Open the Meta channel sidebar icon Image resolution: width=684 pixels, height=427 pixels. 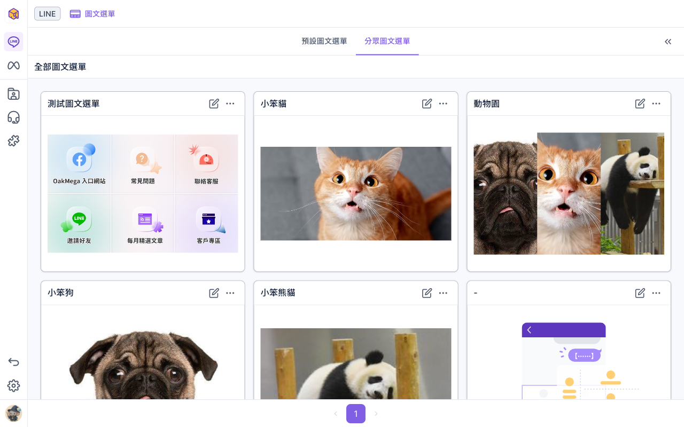point(13,66)
